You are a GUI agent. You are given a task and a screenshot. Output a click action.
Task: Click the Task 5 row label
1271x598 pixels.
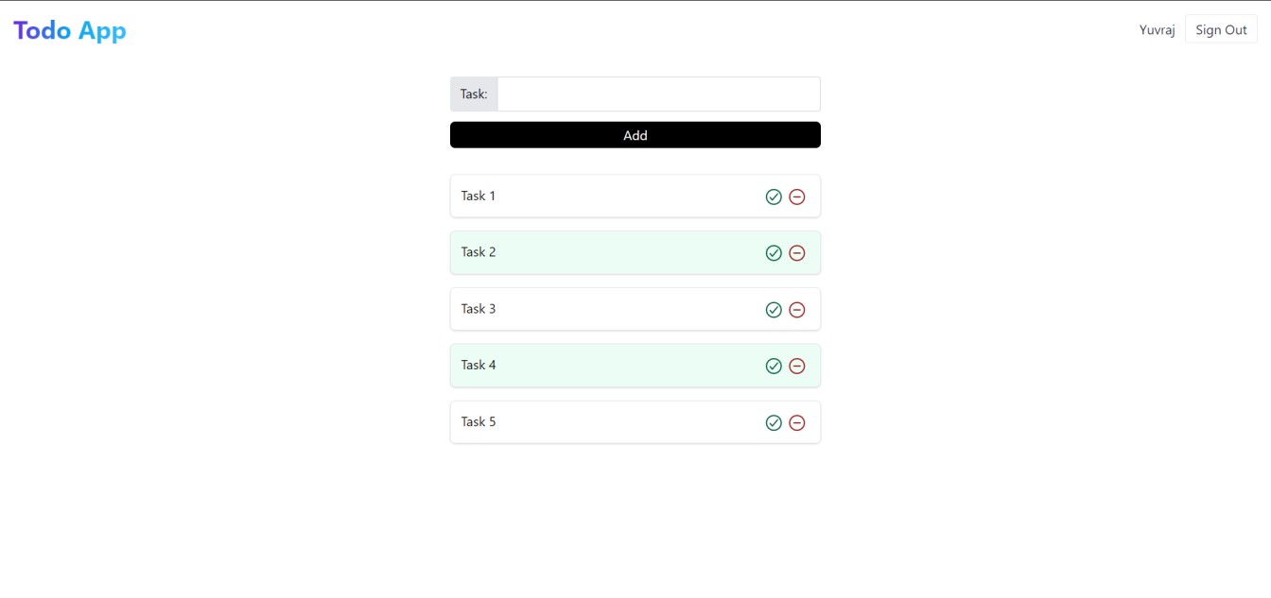coord(479,422)
